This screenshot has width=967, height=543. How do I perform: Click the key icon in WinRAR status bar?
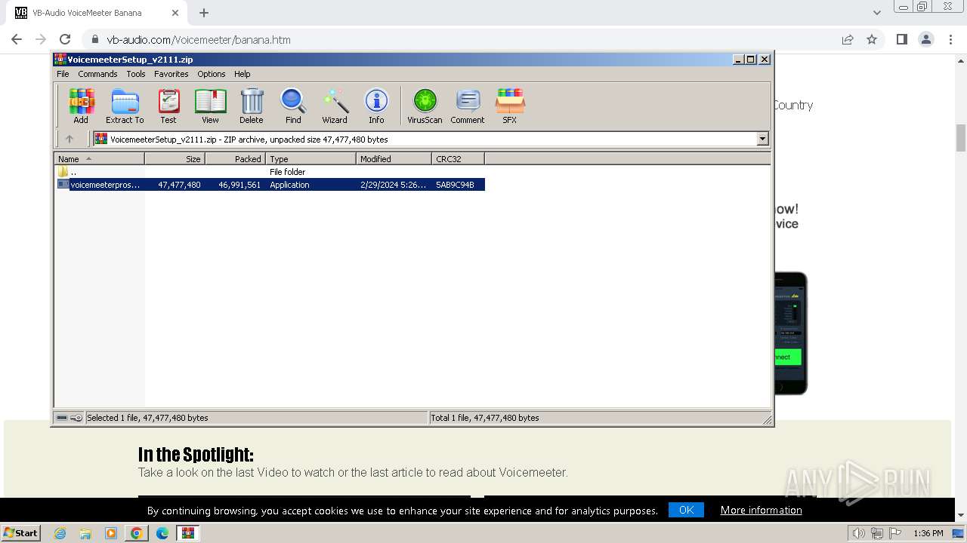76,418
